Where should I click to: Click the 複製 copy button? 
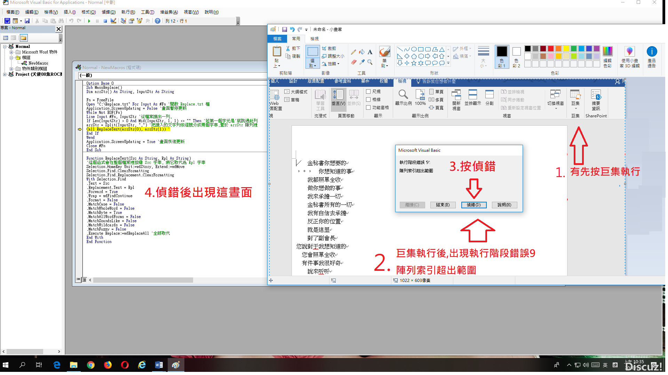point(294,56)
